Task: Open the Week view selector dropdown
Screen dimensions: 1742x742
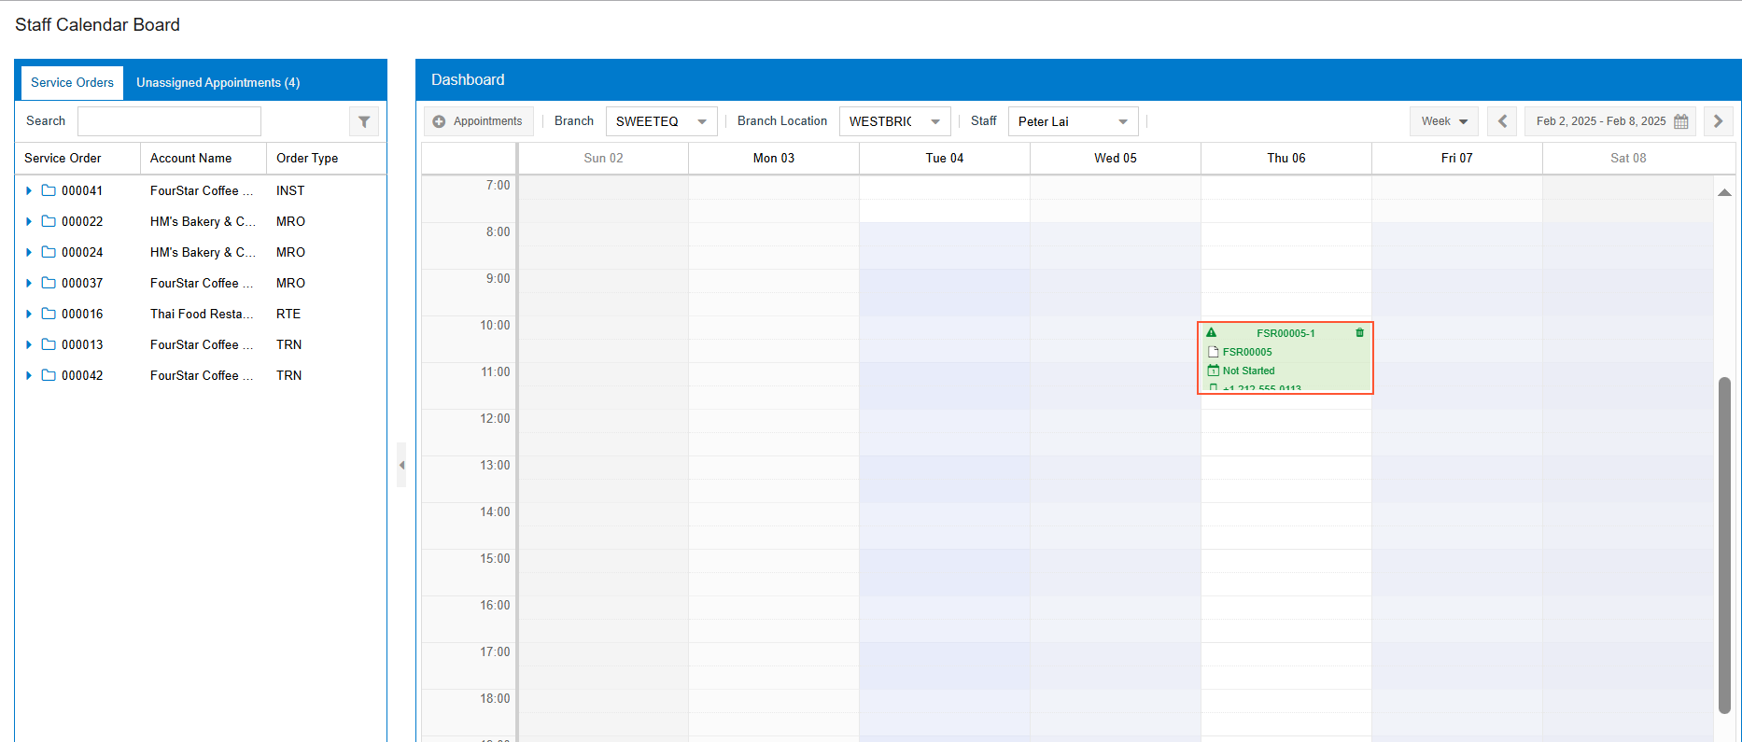Action: pyautogui.click(x=1443, y=121)
